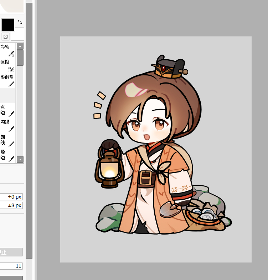Toggle the transparent color checker button

tap(6, 36)
